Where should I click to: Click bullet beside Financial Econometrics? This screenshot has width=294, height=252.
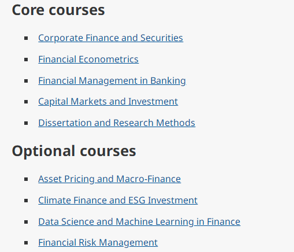pyautogui.click(x=26, y=60)
